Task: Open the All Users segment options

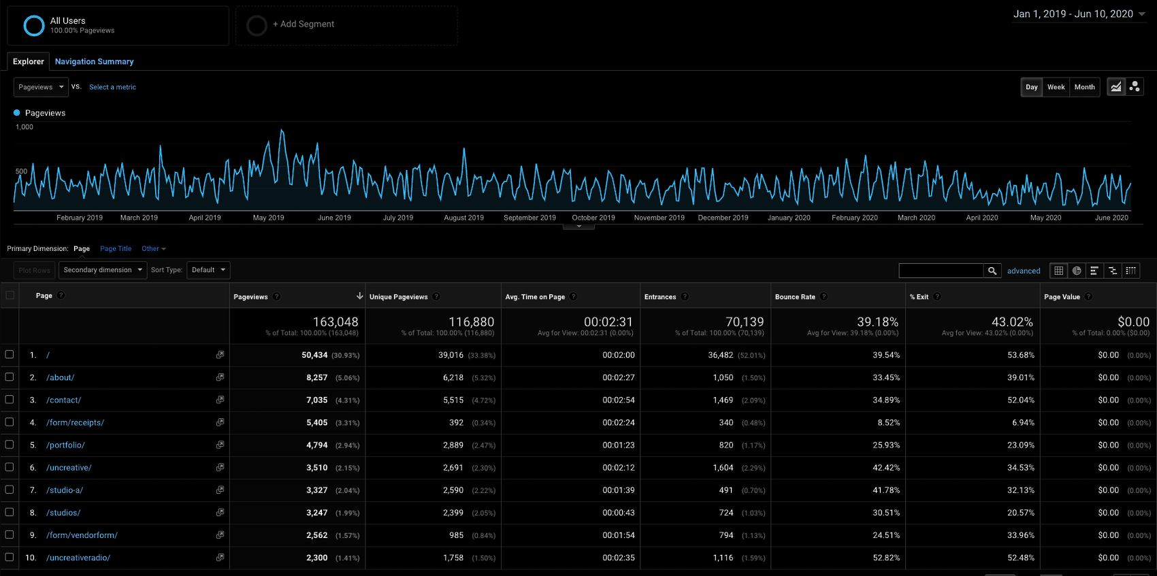Action: tap(118, 26)
